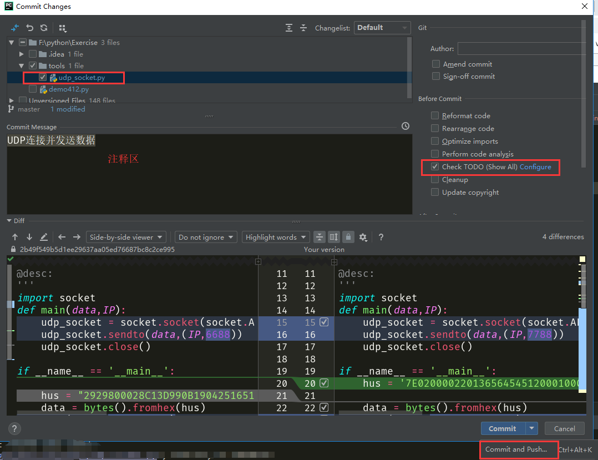Go to next difference down arrow
The height and width of the screenshot is (460, 598).
coord(29,237)
